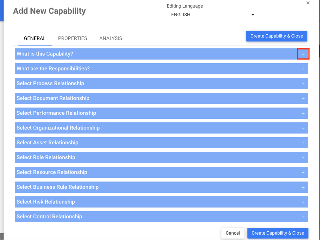Image resolution: width=320 pixels, height=240 pixels.
Task: Open 'Select Performance Relationship' section header
Action: point(161,113)
